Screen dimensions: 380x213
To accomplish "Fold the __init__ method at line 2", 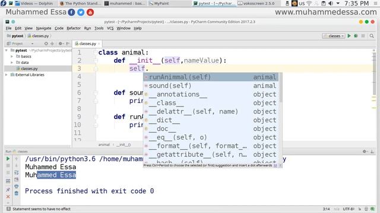I will [x=96, y=60].
